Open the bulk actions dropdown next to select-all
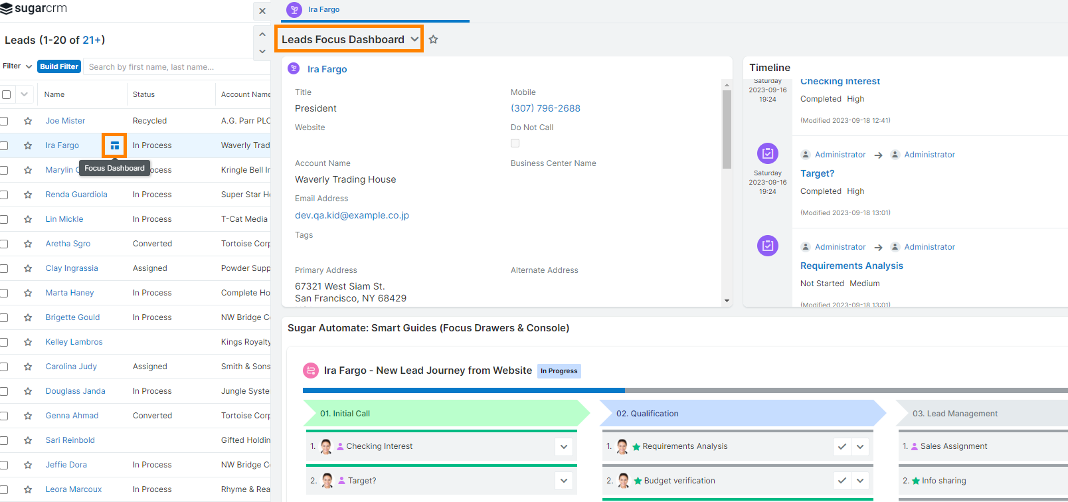Screen dimensions: 1068x502 25,94
